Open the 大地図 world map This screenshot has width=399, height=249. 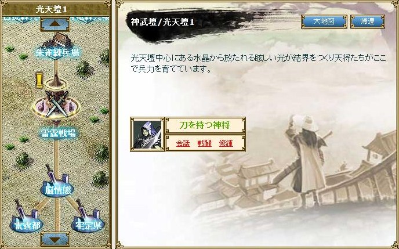(324, 21)
